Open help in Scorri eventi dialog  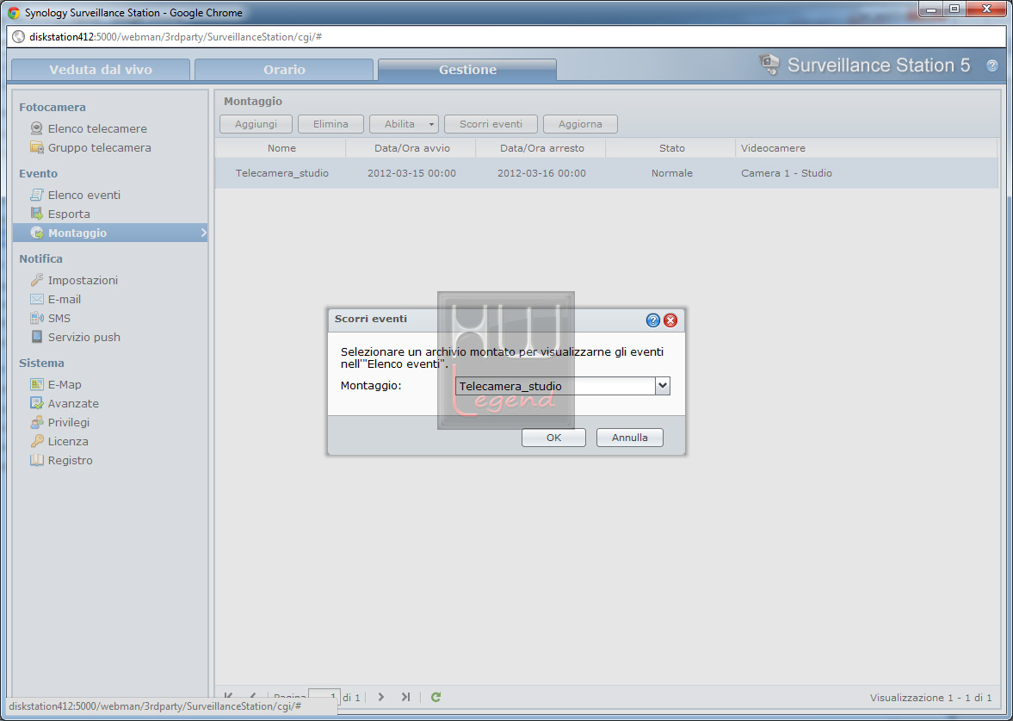click(x=653, y=320)
